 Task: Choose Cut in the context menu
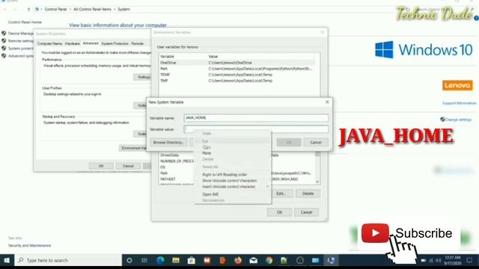pyautogui.click(x=205, y=141)
